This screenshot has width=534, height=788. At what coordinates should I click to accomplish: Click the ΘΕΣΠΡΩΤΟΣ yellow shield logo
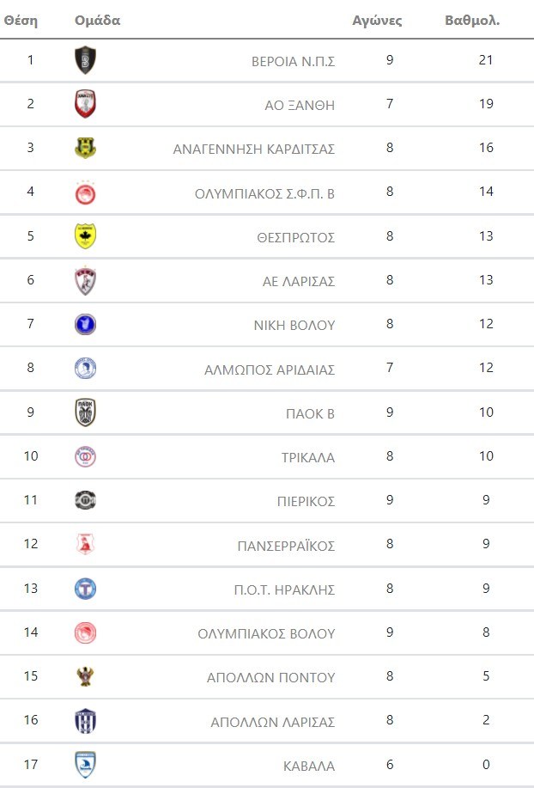[x=85, y=236]
